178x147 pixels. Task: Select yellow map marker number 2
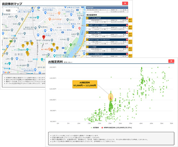[32, 43]
